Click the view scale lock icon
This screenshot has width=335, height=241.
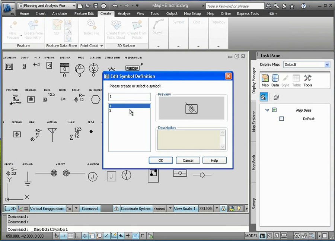point(223,208)
